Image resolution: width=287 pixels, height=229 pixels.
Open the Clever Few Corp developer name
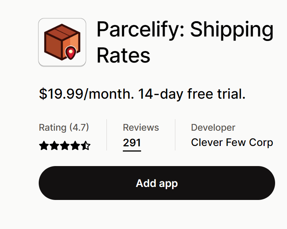[232, 143]
